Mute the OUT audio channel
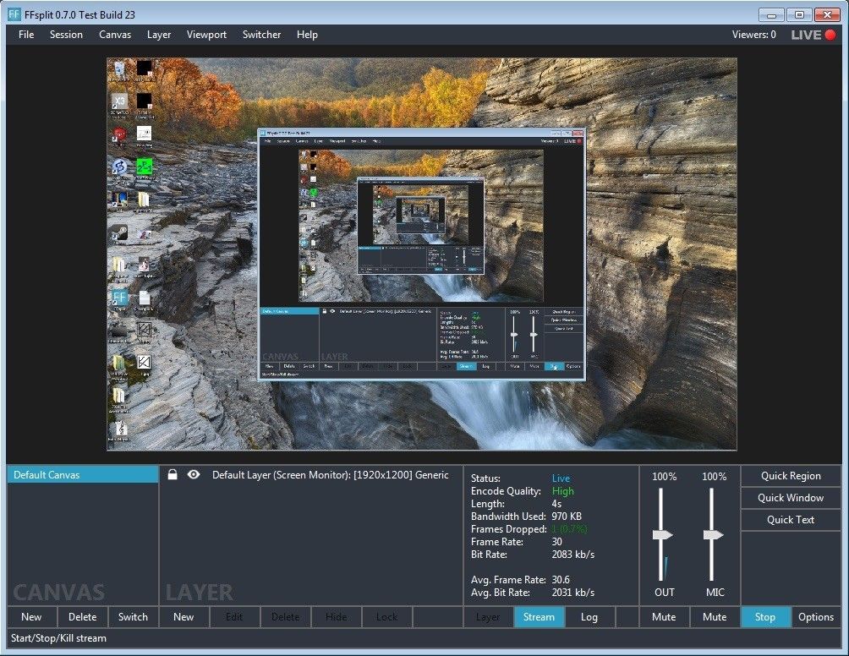This screenshot has width=849, height=656. tap(664, 617)
